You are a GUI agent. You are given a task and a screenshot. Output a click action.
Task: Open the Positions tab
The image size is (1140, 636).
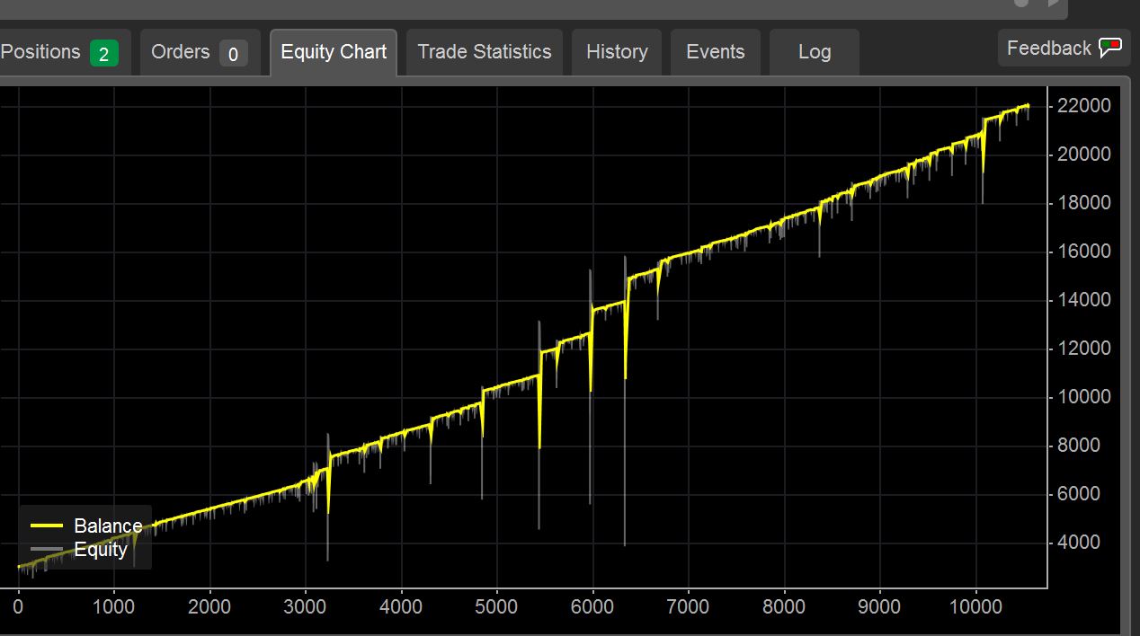63,53
